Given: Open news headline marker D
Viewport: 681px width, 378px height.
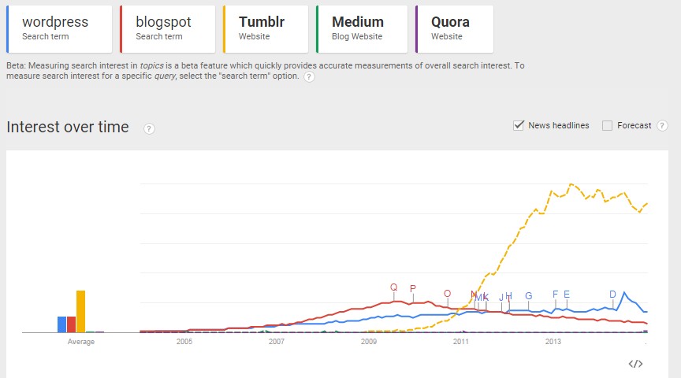Looking at the screenshot, I should 612,295.
